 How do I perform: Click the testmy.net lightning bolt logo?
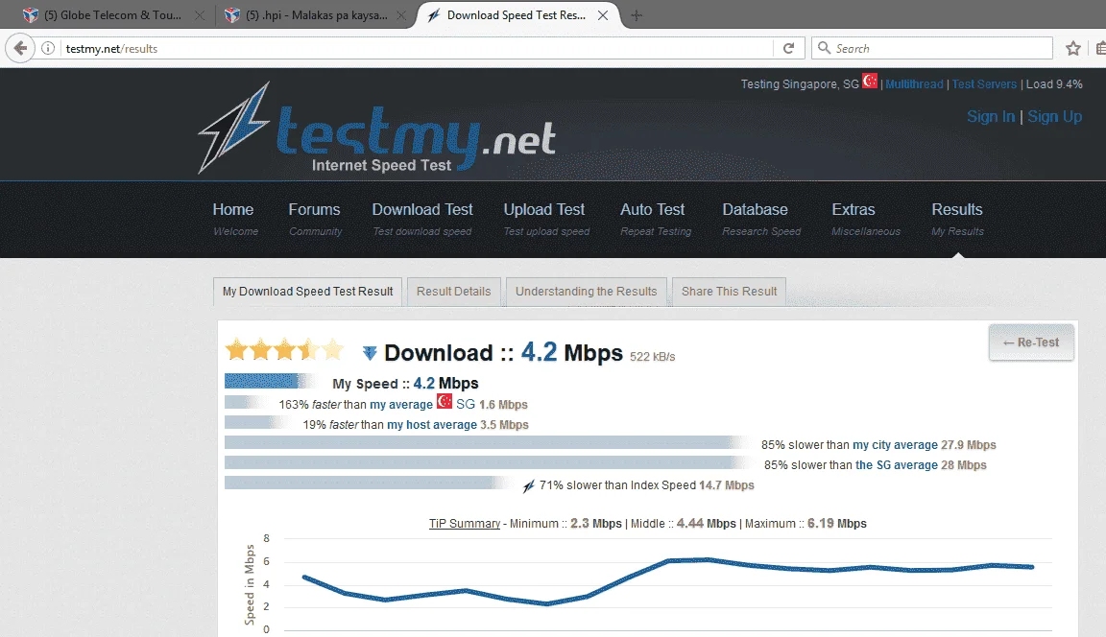233,127
